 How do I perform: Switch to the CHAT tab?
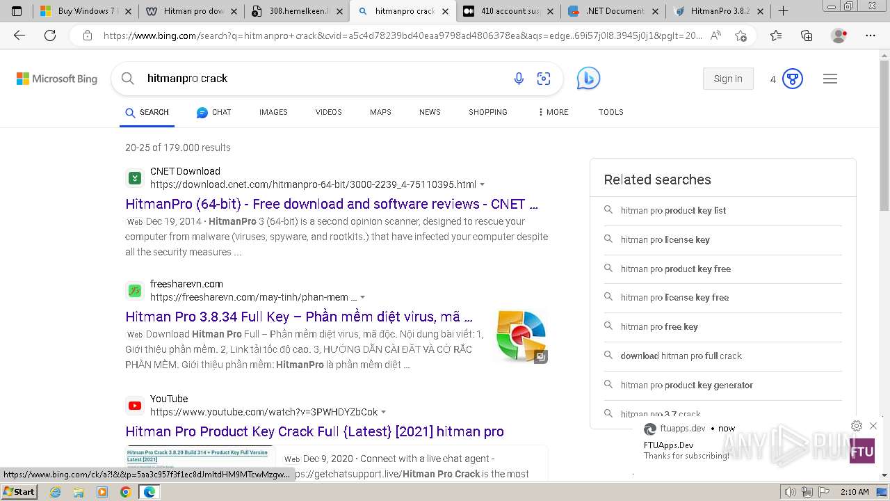click(x=213, y=112)
